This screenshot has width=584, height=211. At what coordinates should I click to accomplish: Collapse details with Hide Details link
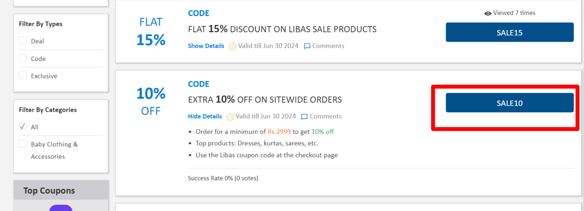coord(204,116)
